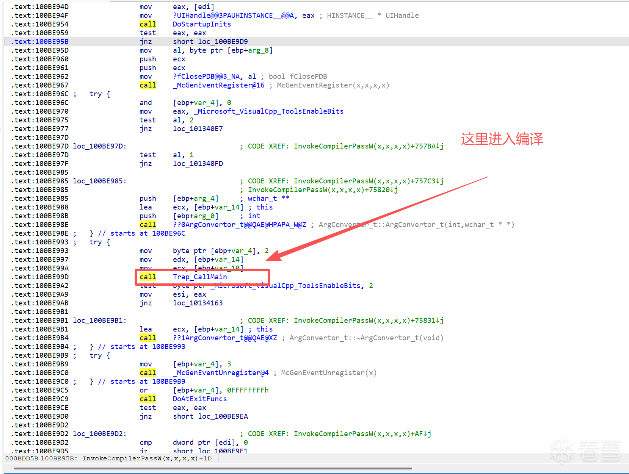
Task: Click the 'ArgConvertor_t::~ArgConvertor_t(void)' comment
Action: 366,338
